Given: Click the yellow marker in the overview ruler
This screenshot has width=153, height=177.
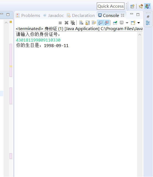Looking at the screenshot, I should pos(11,66).
